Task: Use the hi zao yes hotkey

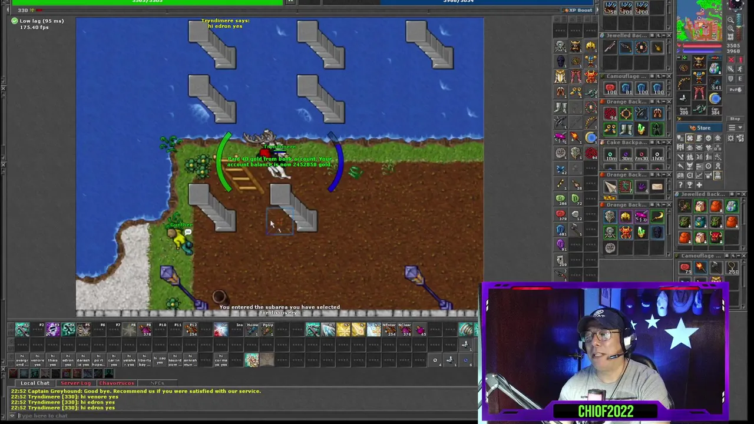Action: click(160, 360)
